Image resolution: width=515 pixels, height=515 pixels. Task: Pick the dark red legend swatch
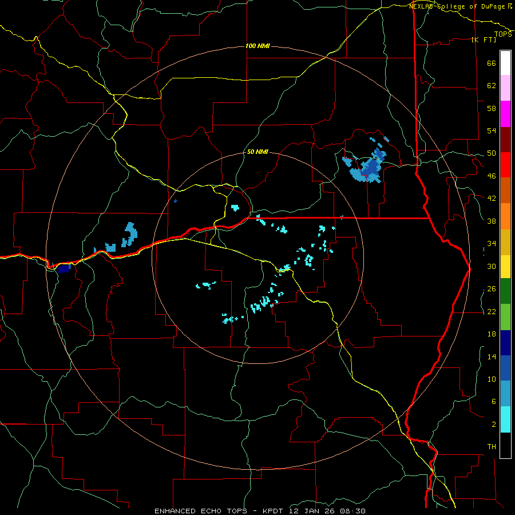(505, 140)
